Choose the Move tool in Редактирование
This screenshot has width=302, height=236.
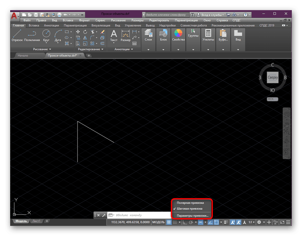tap(78, 32)
